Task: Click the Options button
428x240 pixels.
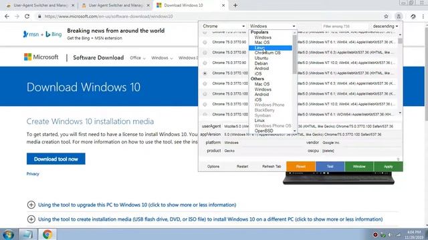Action: [213, 166]
